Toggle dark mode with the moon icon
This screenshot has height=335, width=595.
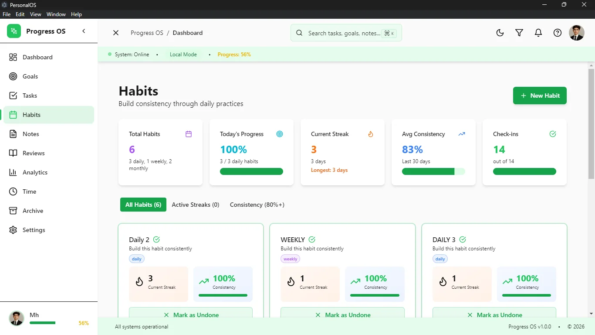point(500,33)
